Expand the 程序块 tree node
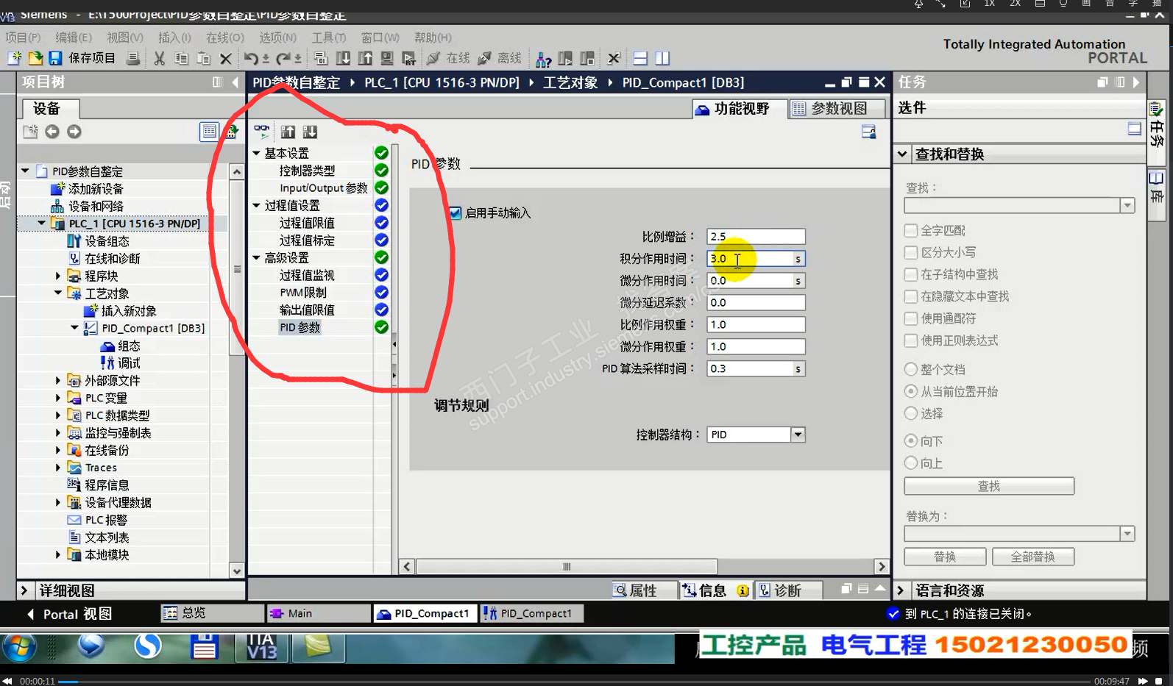Screen dimensions: 1173x686 point(58,276)
